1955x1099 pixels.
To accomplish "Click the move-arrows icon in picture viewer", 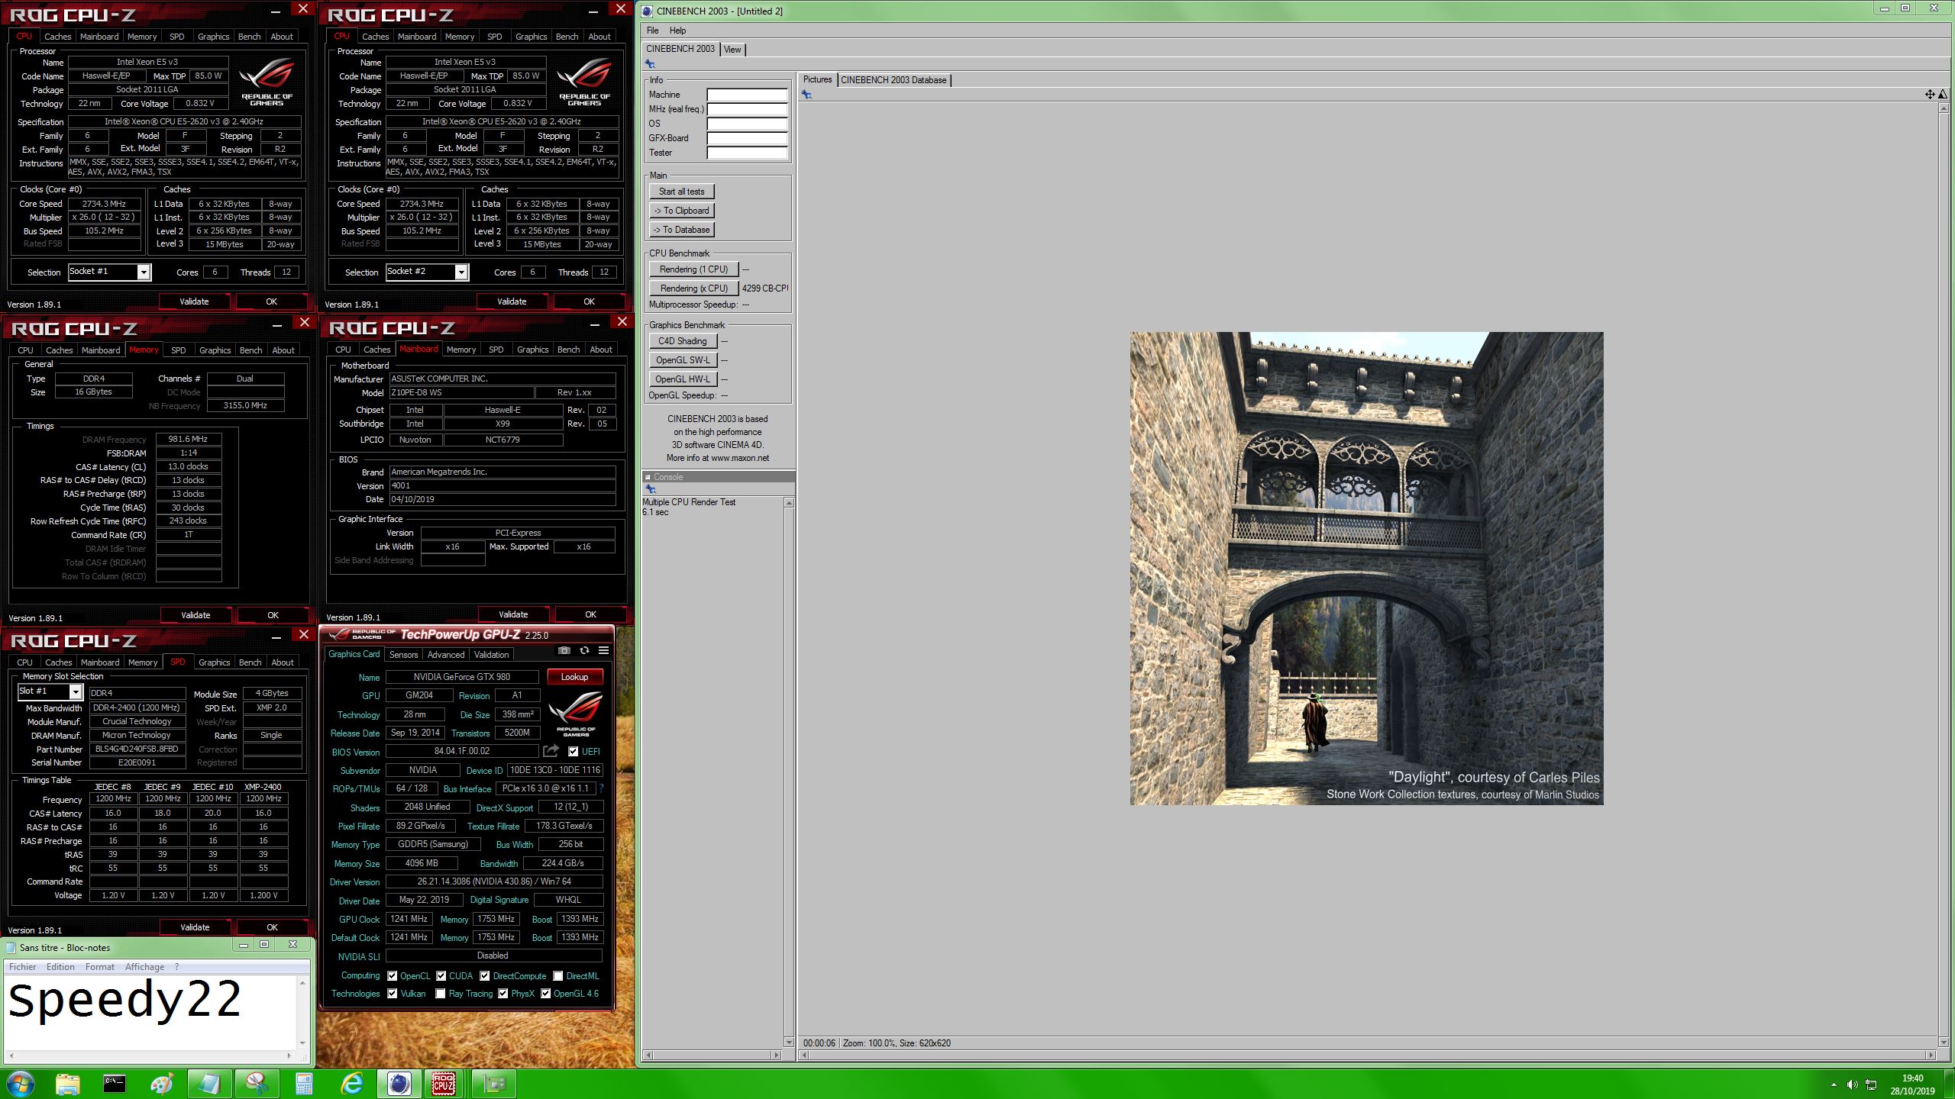I will click(x=1930, y=95).
